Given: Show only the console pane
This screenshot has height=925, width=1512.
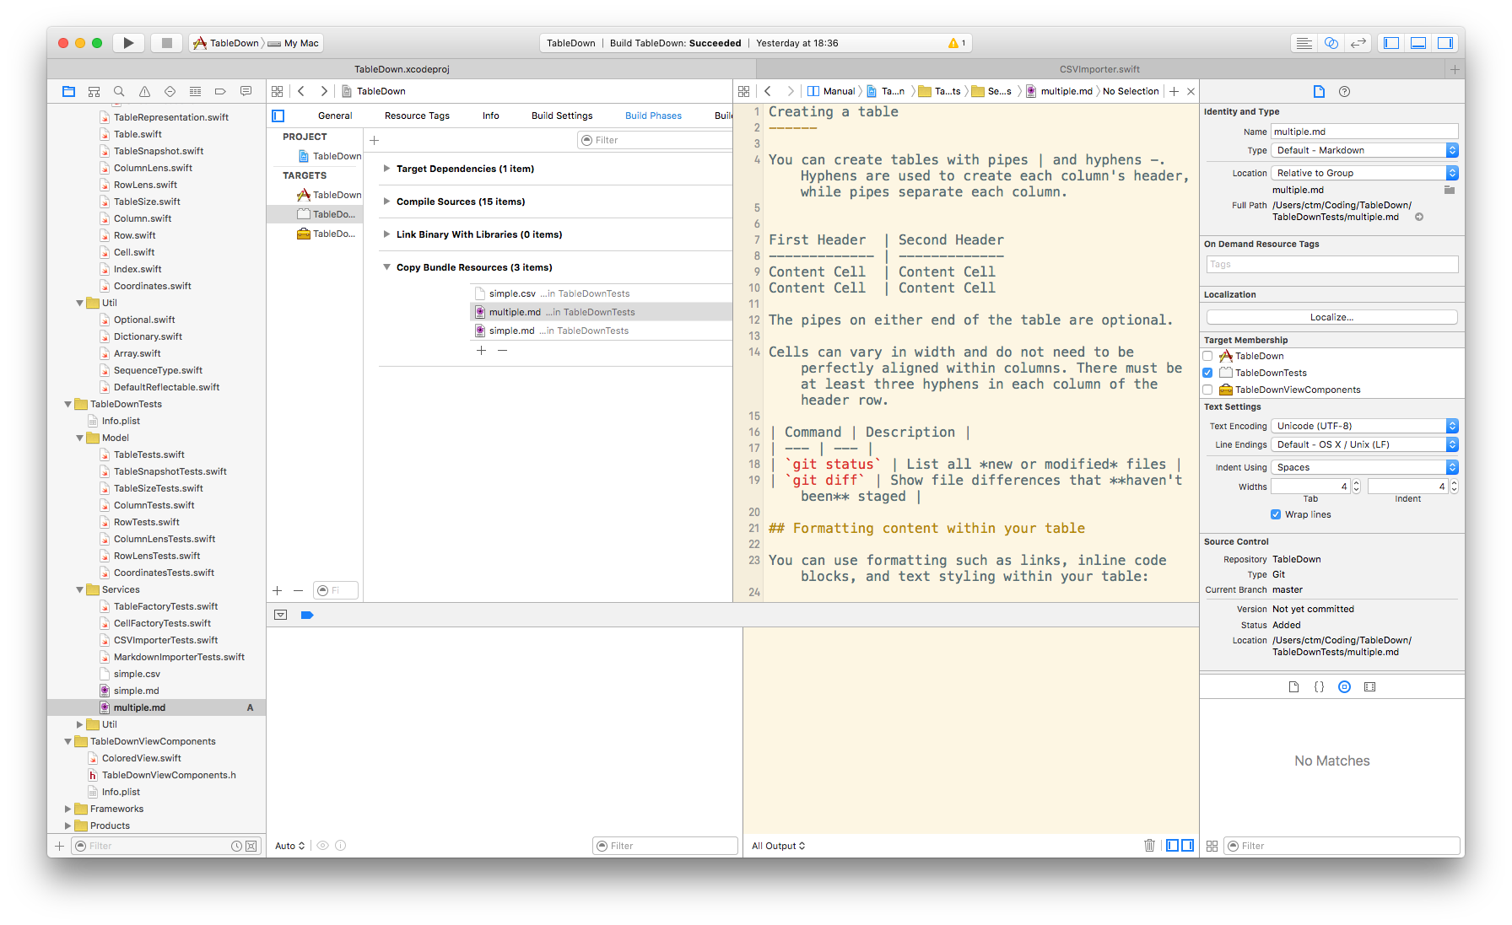Looking at the screenshot, I should pyautogui.click(x=1188, y=845).
